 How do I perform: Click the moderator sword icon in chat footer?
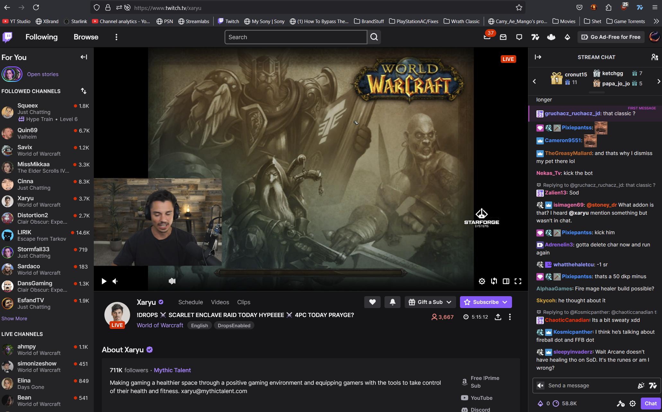[621, 403]
